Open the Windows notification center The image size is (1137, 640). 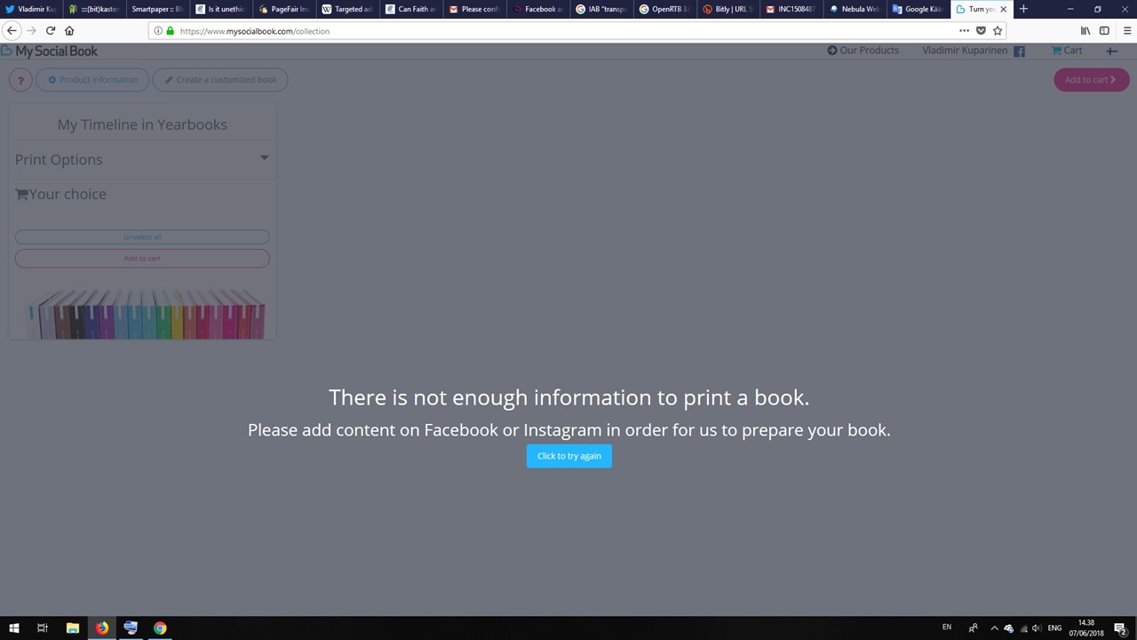(x=1120, y=628)
